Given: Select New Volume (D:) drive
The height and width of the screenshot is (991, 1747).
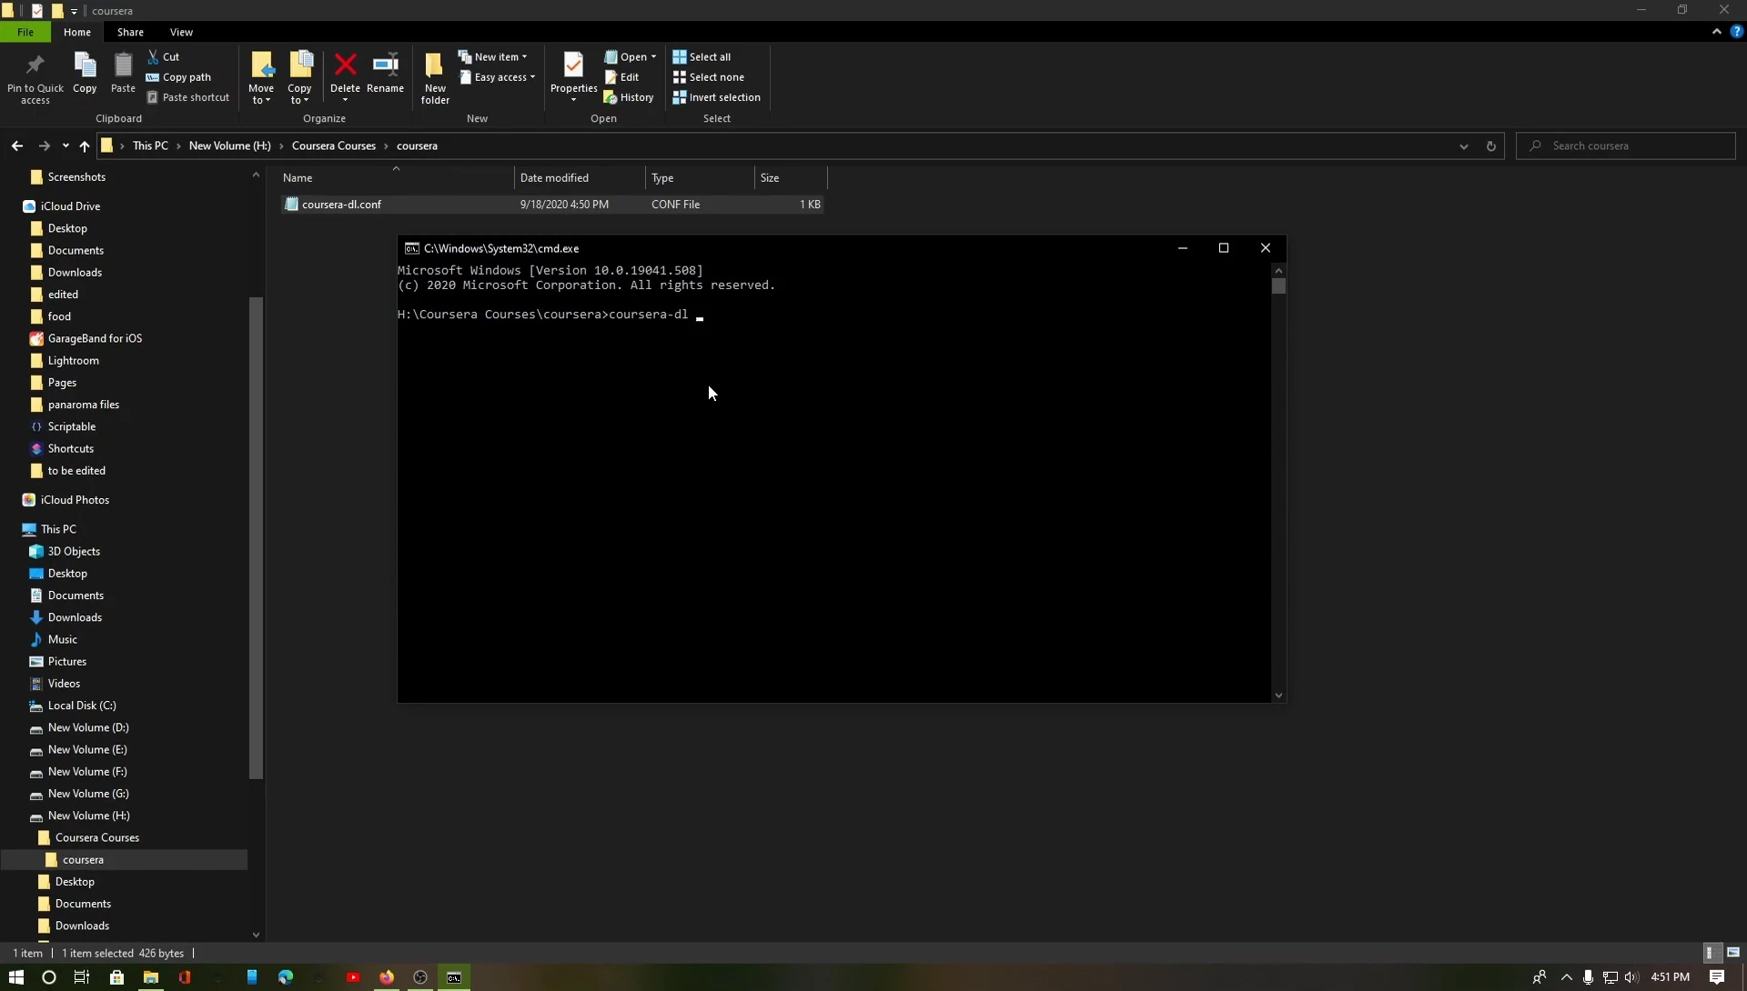Looking at the screenshot, I should [x=88, y=728].
